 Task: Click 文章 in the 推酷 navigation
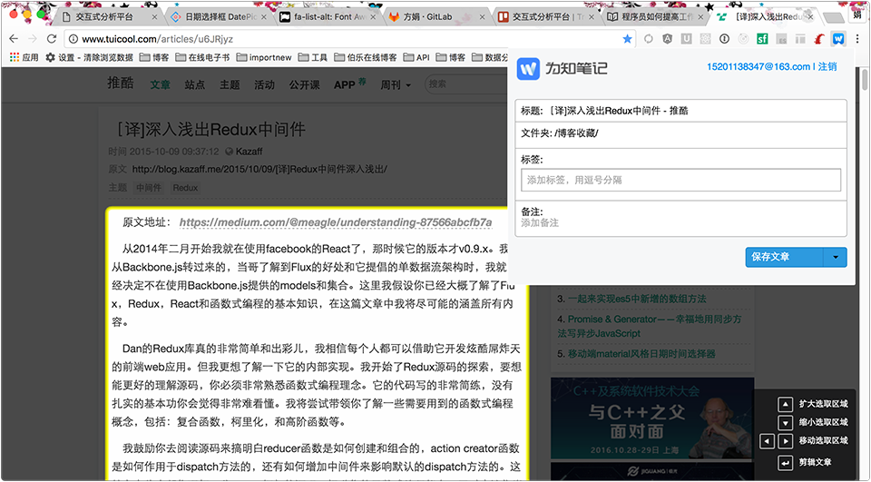pos(160,85)
